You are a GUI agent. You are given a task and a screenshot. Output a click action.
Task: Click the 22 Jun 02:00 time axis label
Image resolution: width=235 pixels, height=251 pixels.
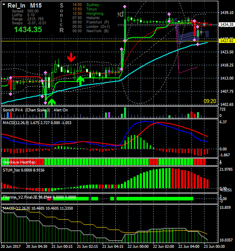pos(163,247)
